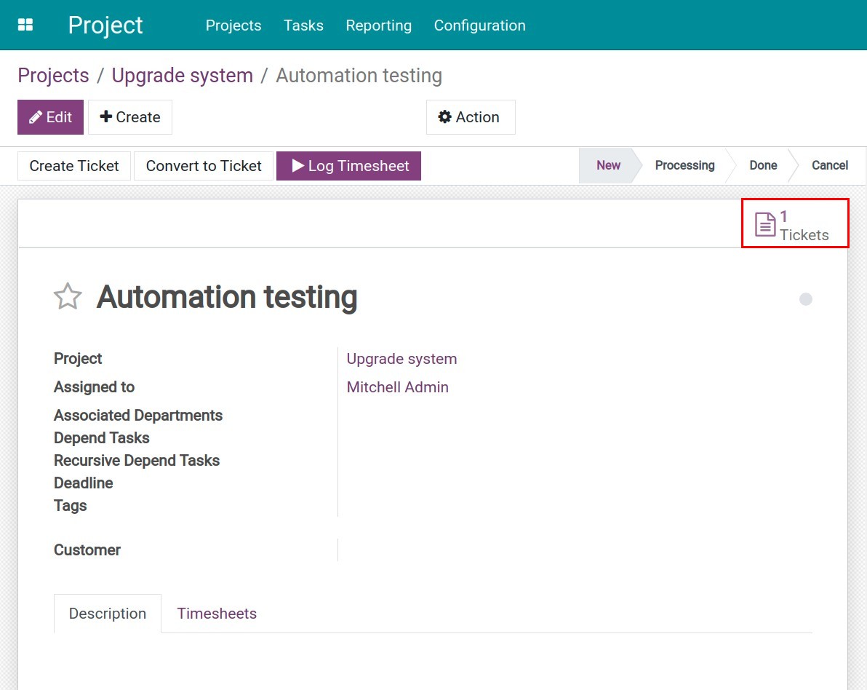Image resolution: width=867 pixels, height=690 pixels.
Task: Open the Action gear dropdown
Action: tap(470, 117)
